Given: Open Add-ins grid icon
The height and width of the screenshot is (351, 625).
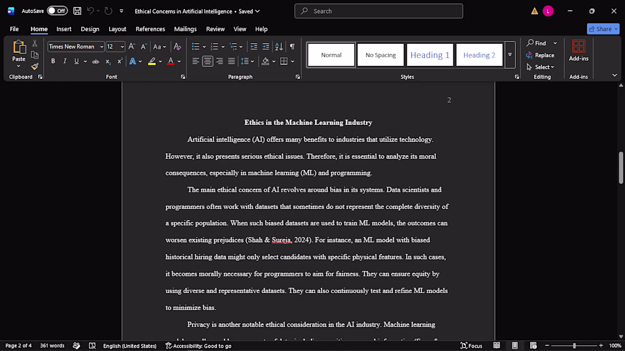Looking at the screenshot, I should 578,46.
